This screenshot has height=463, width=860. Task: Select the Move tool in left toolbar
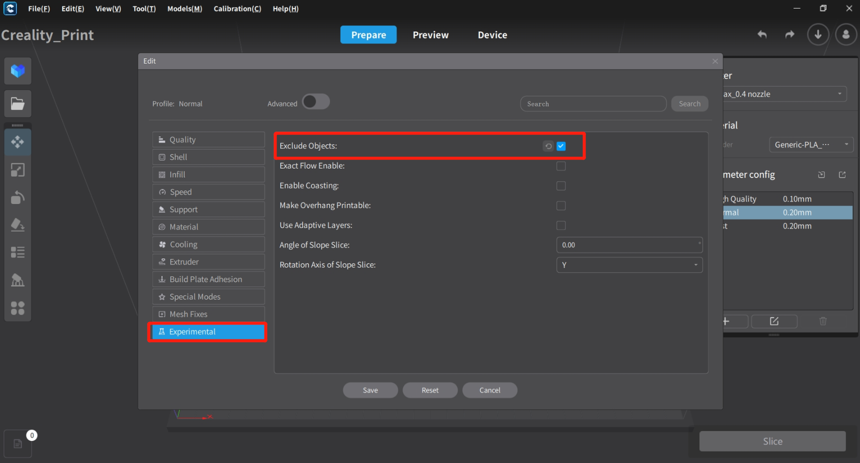17,142
